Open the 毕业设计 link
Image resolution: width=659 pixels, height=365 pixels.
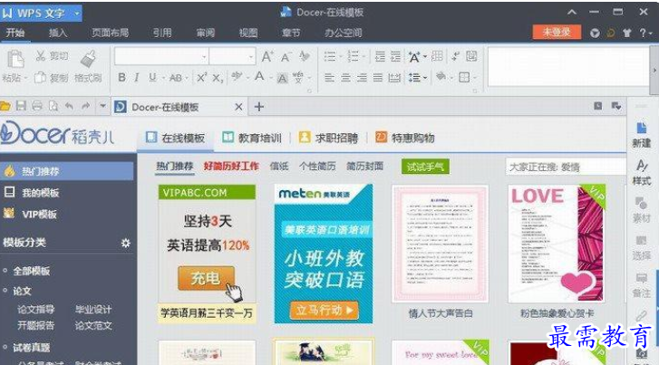(93, 310)
